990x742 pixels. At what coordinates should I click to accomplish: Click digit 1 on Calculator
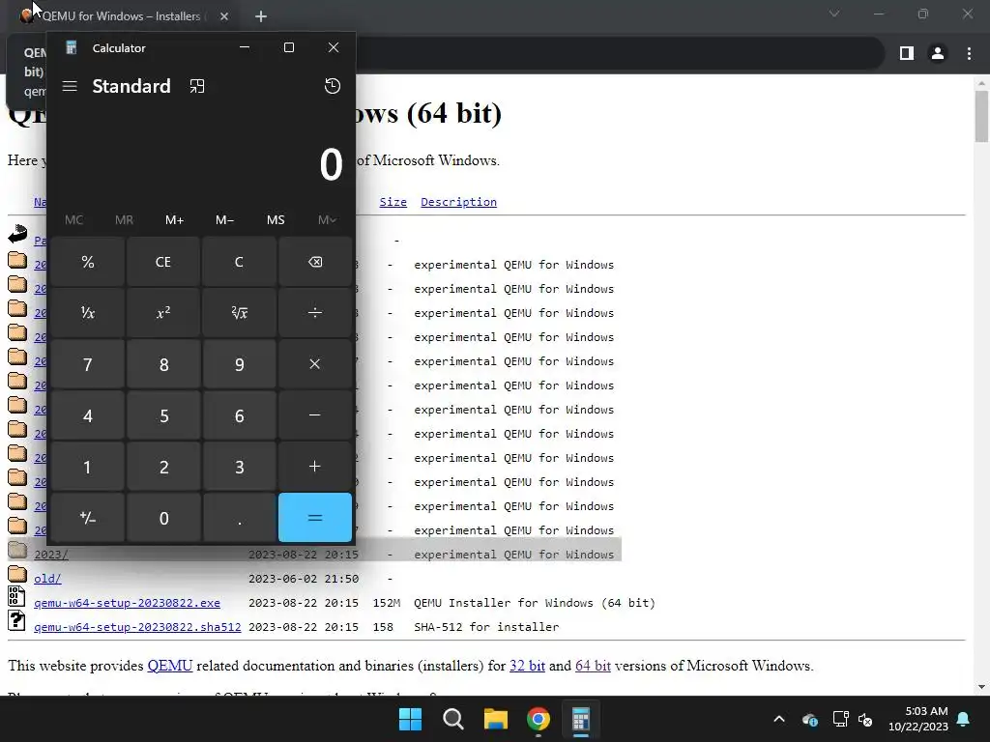tap(88, 467)
